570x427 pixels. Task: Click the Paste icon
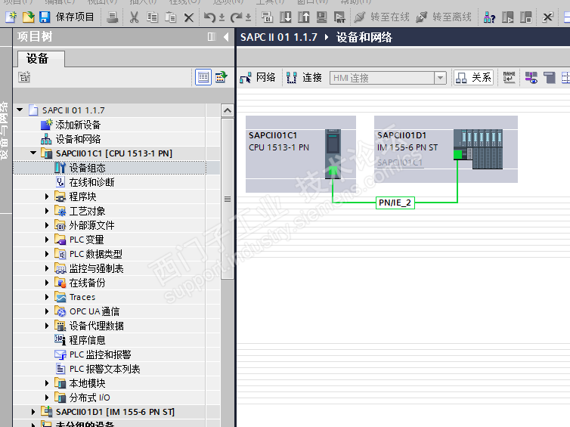coord(171,17)
